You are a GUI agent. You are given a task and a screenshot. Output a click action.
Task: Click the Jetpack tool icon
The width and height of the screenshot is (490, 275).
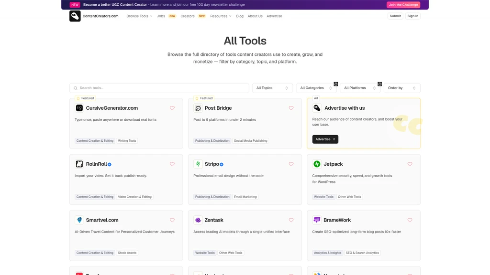317,164
